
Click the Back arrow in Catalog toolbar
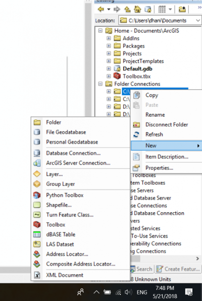(x=101, y=9)
